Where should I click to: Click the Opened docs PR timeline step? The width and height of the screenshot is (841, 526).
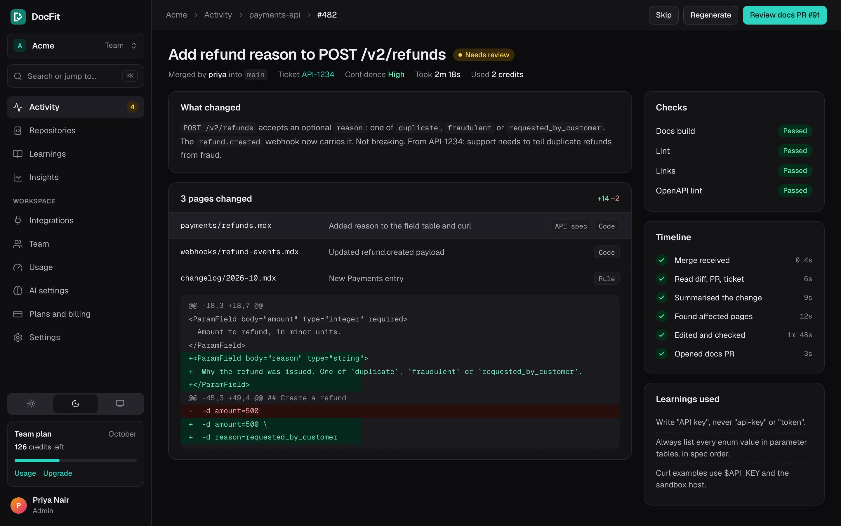click(734, 354)
